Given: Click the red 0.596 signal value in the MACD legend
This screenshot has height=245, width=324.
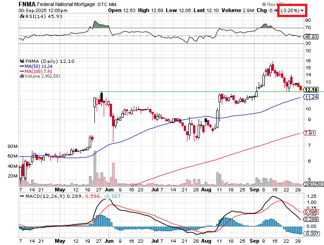Looking at the screenshot, I should coord(93,196).
